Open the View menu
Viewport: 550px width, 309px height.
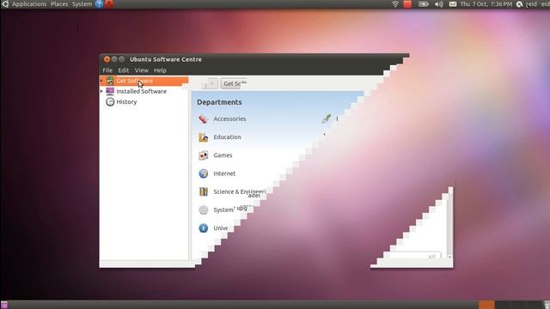coord(142,70)
